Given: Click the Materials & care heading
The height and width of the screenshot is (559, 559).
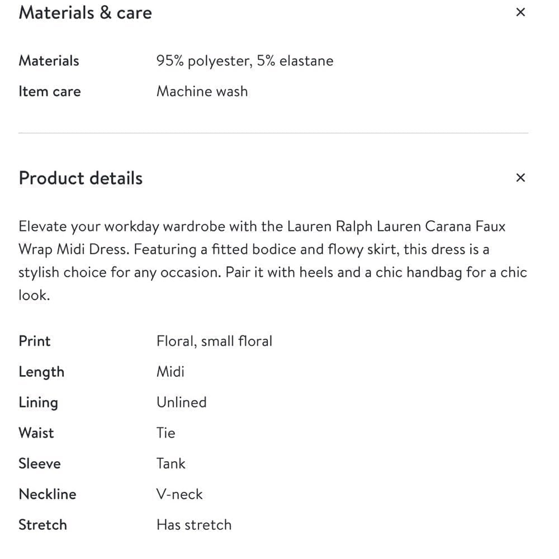Looking at the screenshot, I should point(85,13).
